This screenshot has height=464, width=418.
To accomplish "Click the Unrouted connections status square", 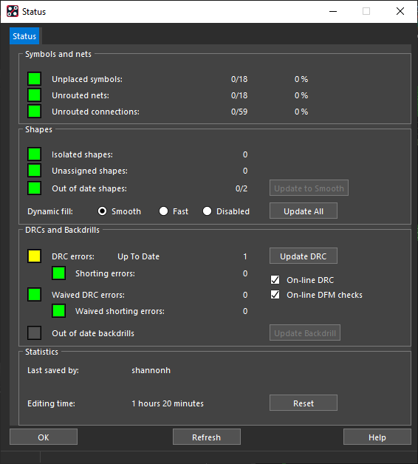I will (34, 112).
